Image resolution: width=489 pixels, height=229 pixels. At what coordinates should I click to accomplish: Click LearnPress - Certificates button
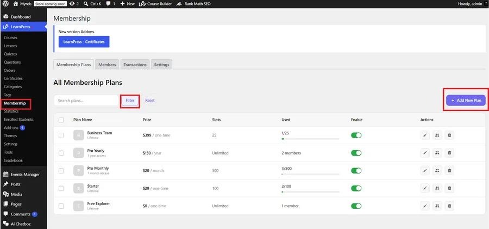[x=84, y=41]
